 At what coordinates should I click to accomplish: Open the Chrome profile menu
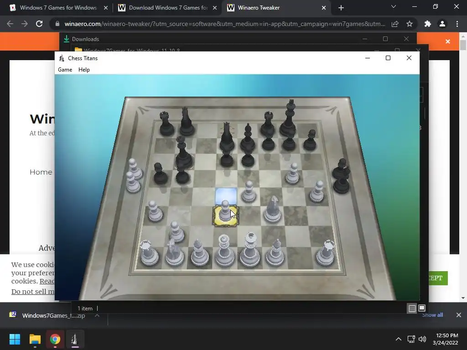coord(442,24)
